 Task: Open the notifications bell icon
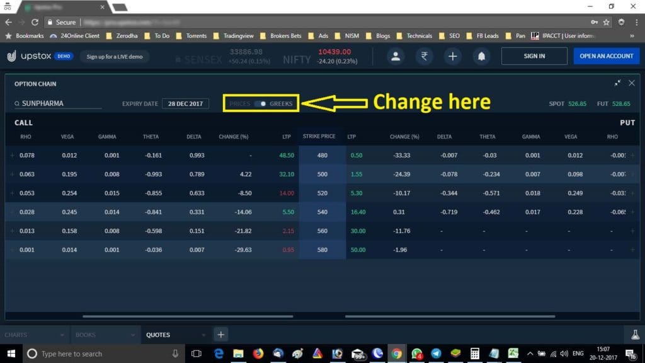pos(481,56)
